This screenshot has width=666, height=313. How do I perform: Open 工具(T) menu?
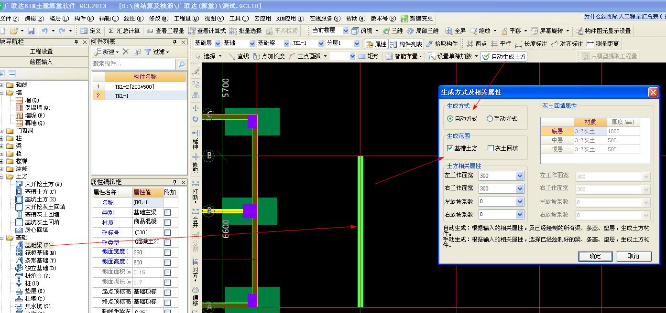[239, 19]
